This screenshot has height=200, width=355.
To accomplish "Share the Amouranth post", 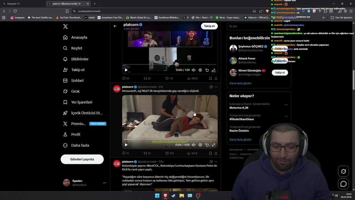I will pyautogui.click(x=216, y=153).
